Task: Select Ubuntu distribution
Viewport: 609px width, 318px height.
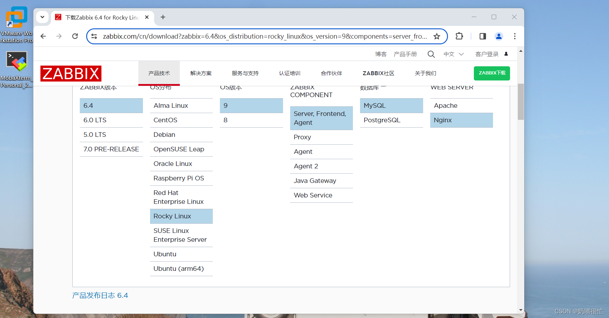Action: click(x=181, y=254)
